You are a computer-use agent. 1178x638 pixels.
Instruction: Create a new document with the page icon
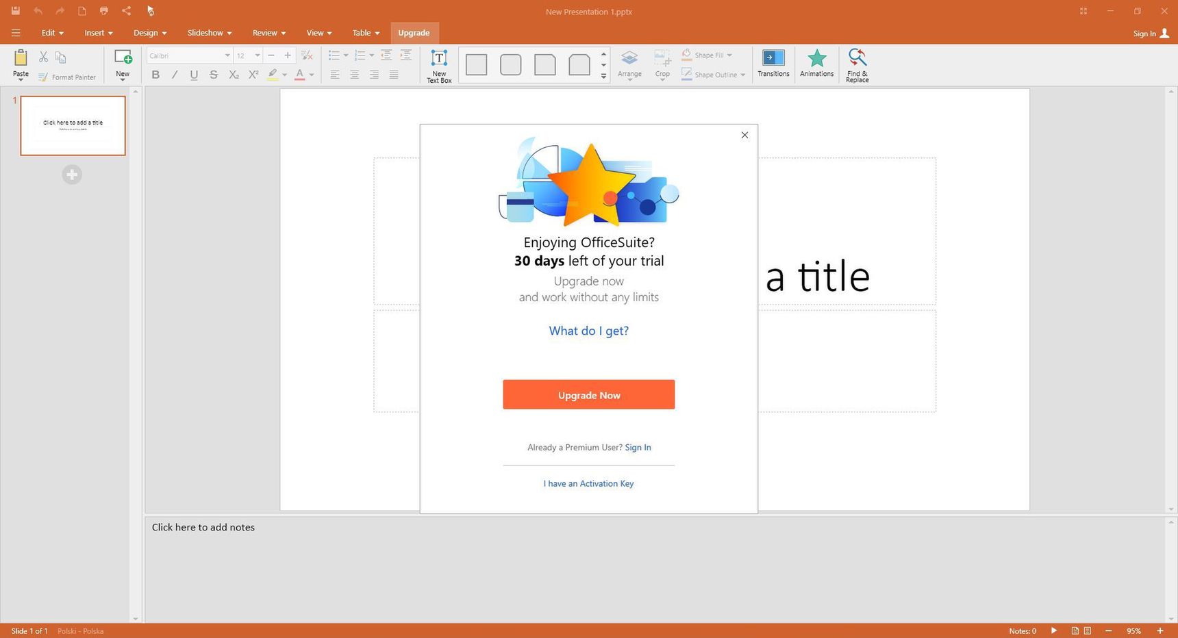82,11
